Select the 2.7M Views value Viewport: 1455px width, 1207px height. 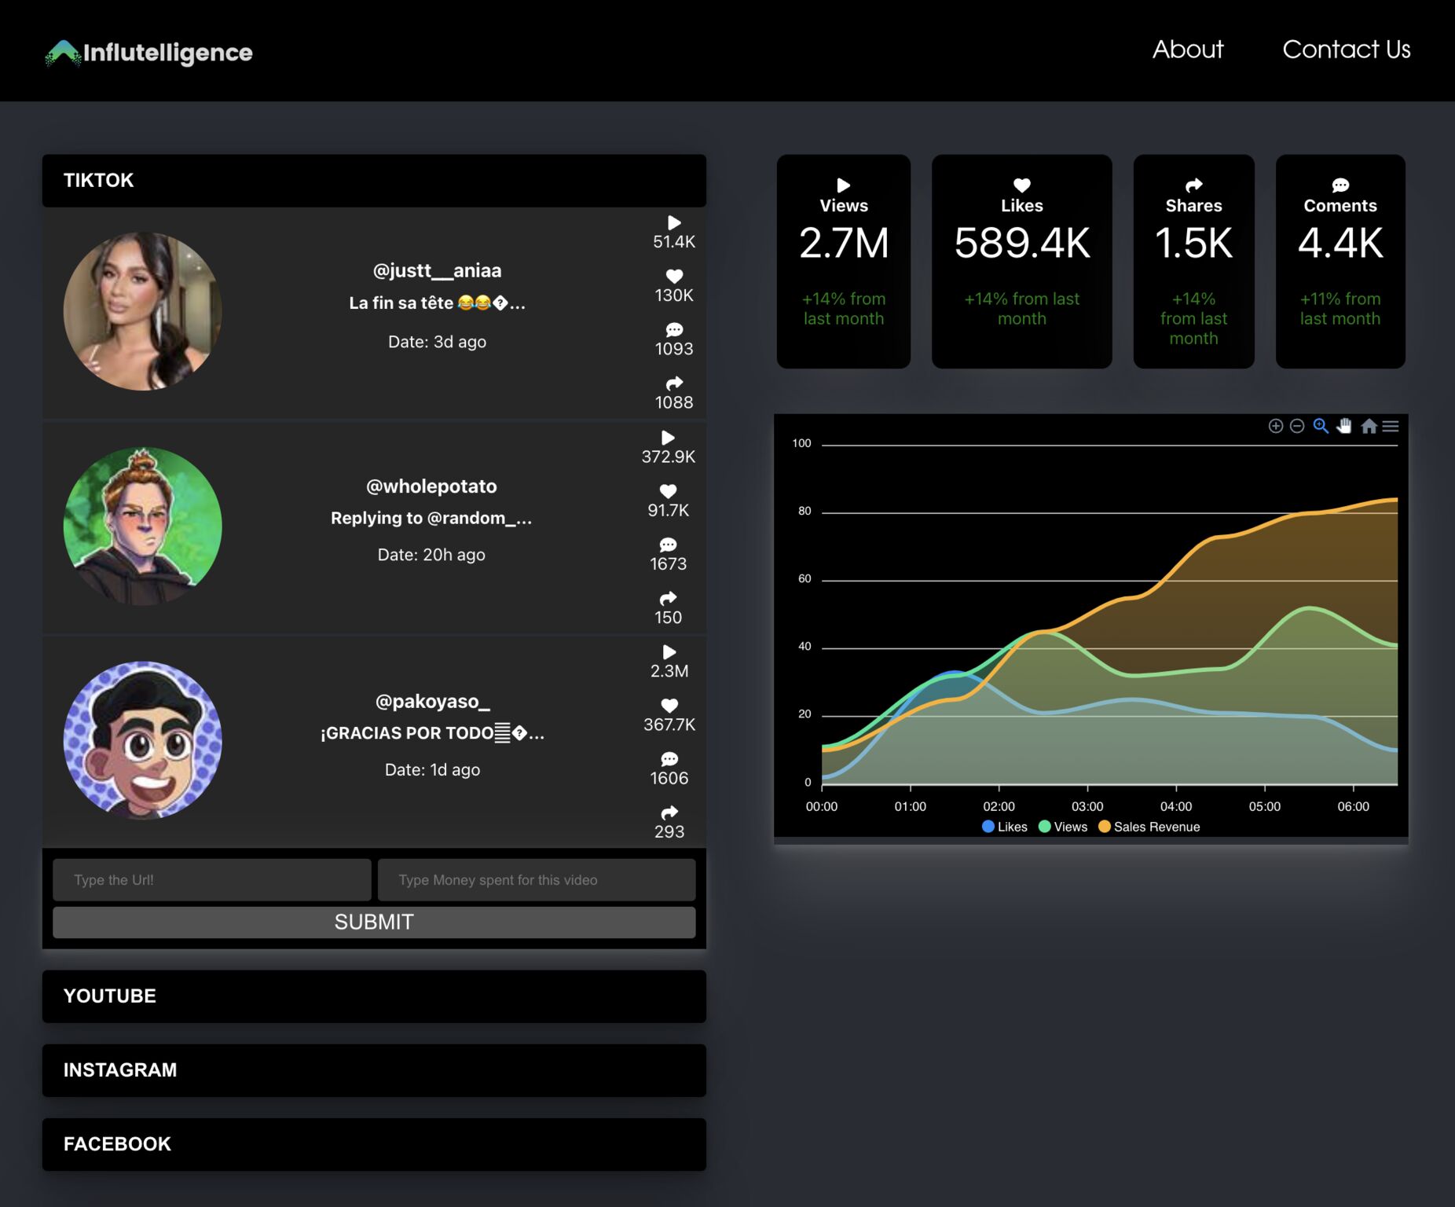tap(844, 243)
